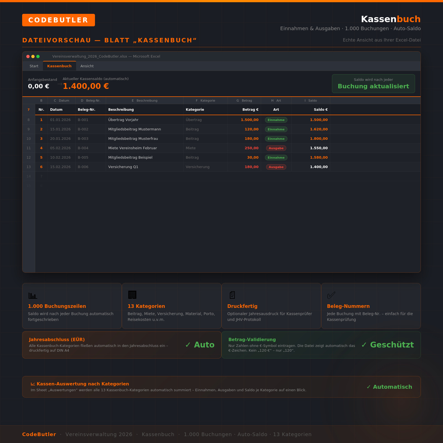Image resolution: width=443 pixels, height=443 pixels.
Task: Click the Ausgabe badge for Miete Vereinsheim Februar
Action: tap(276, 148)
